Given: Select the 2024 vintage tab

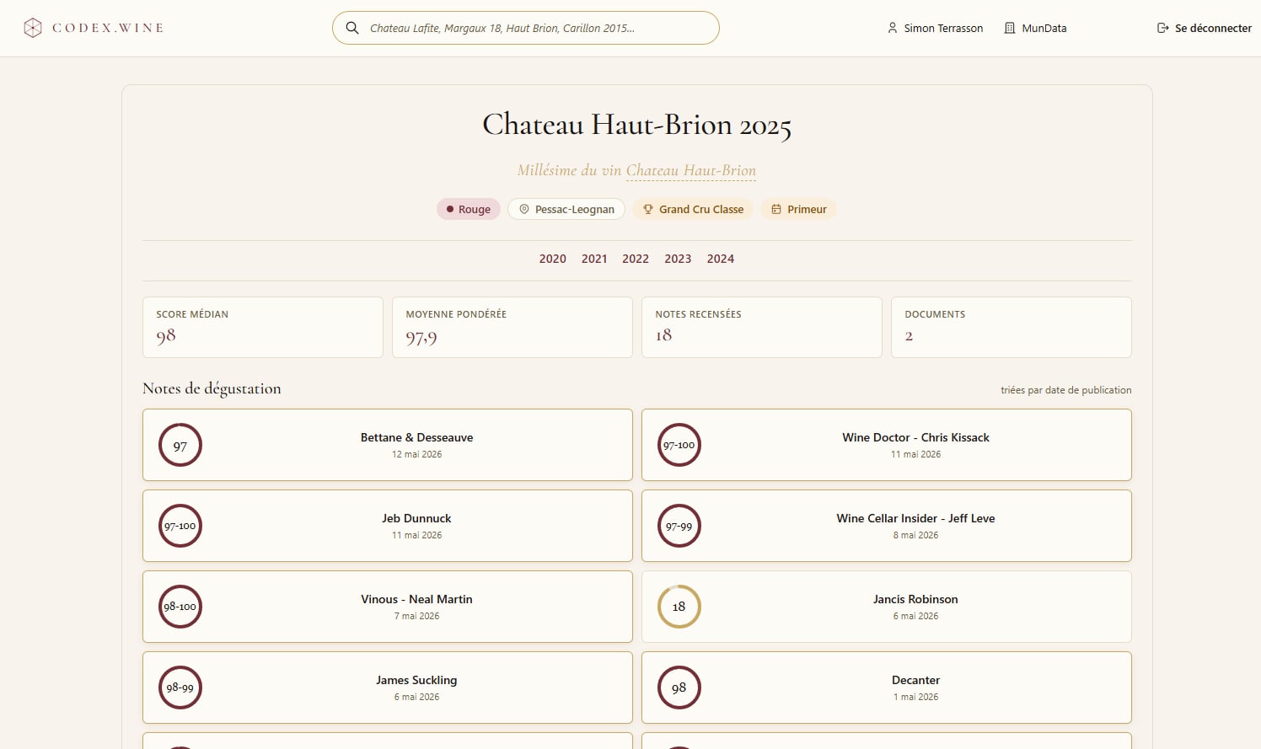Looking at the screenshot, I should pos(721,259).
